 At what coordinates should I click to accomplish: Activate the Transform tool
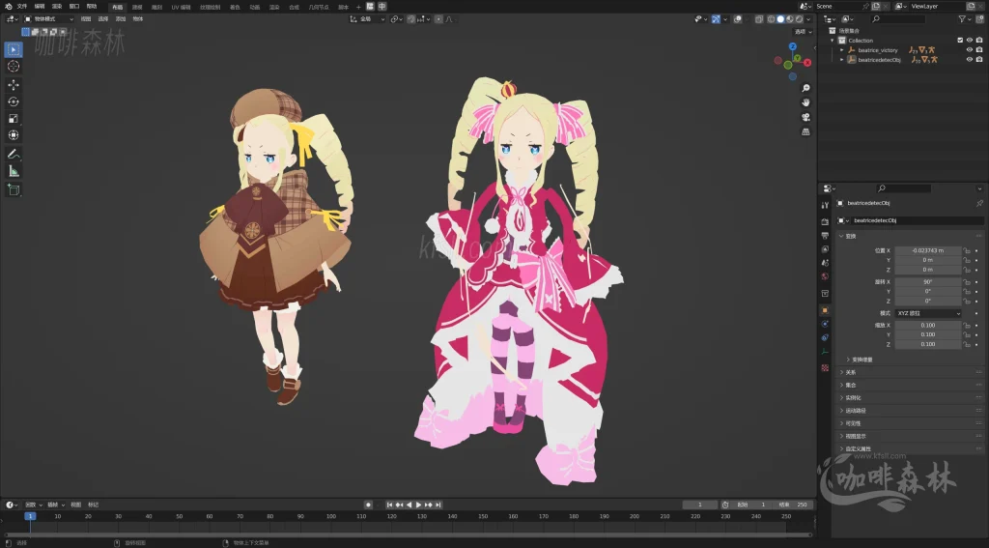point(14,135)
